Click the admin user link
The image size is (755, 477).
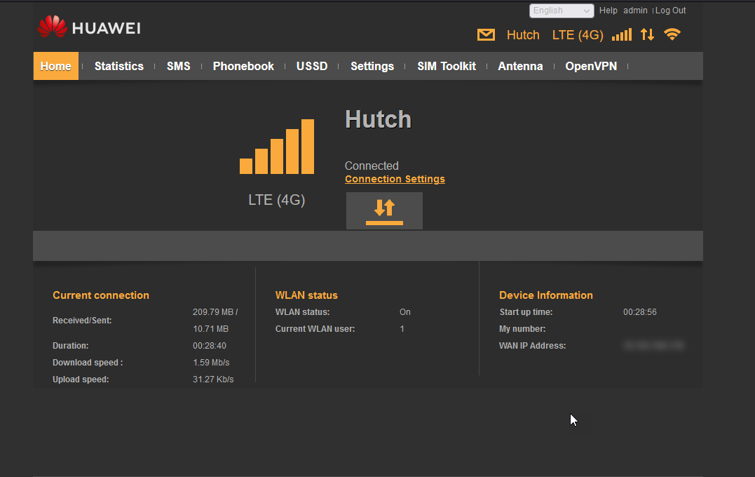point(635,10)
